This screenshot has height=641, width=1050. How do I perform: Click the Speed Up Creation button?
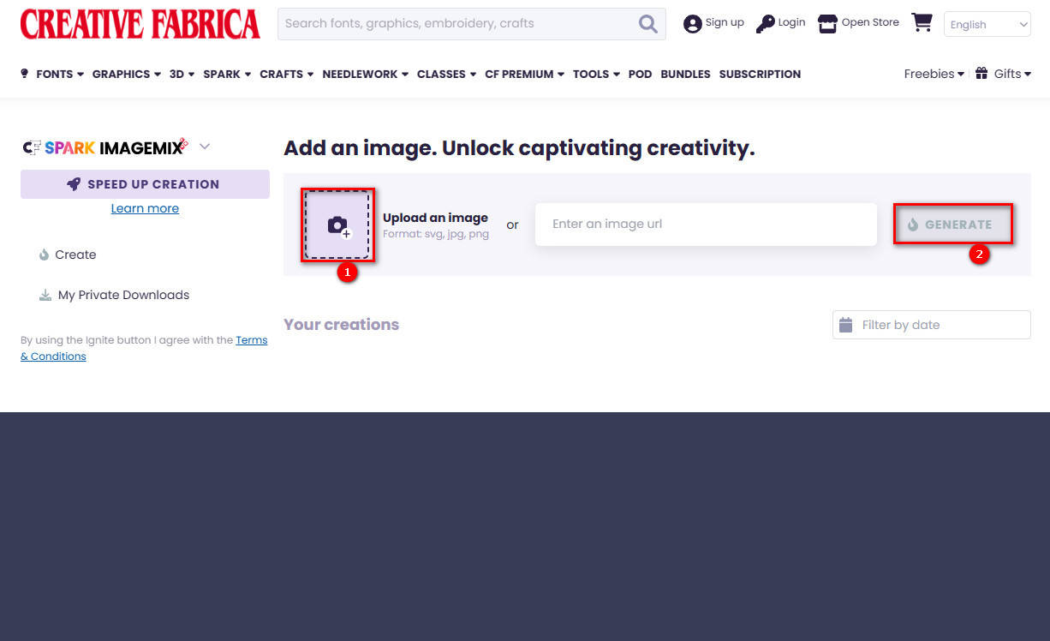(x=145, y=184)
